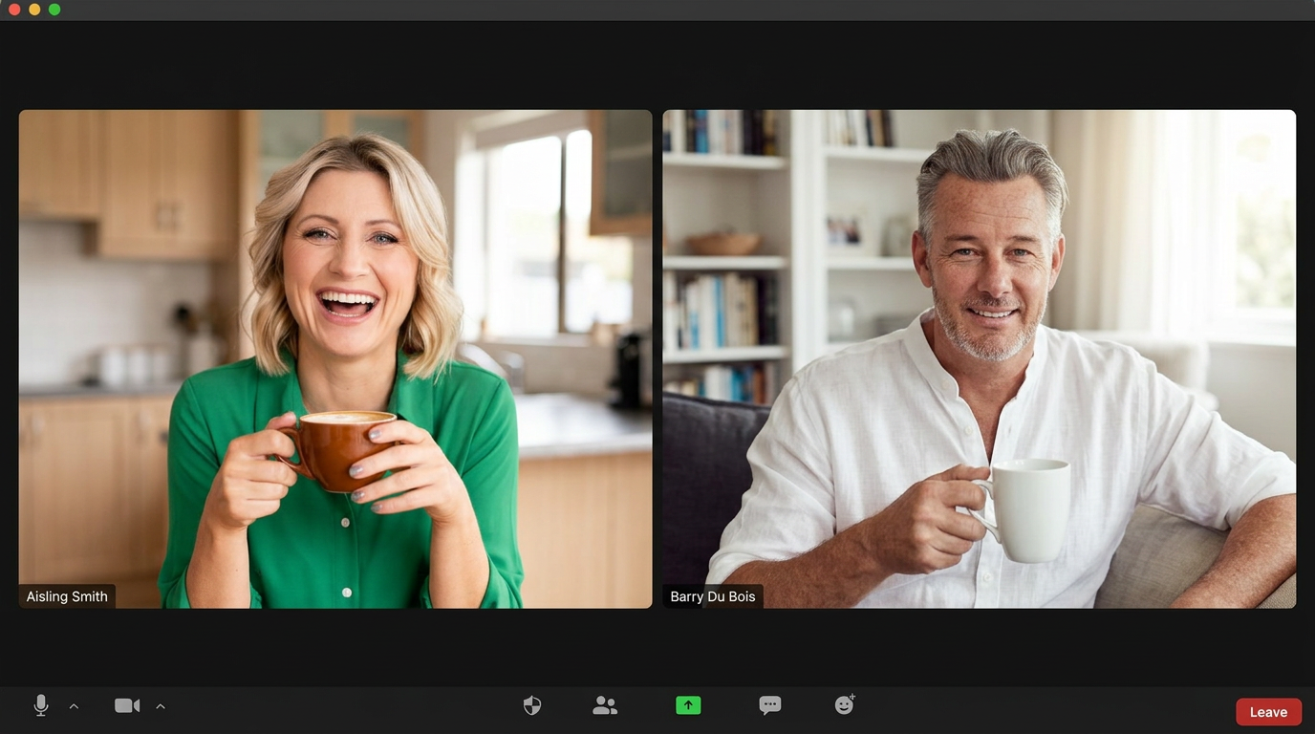Leave the meeting
Image resolution: width=1315 pixels, height=734 pixels.
[x=1268, y=712]
